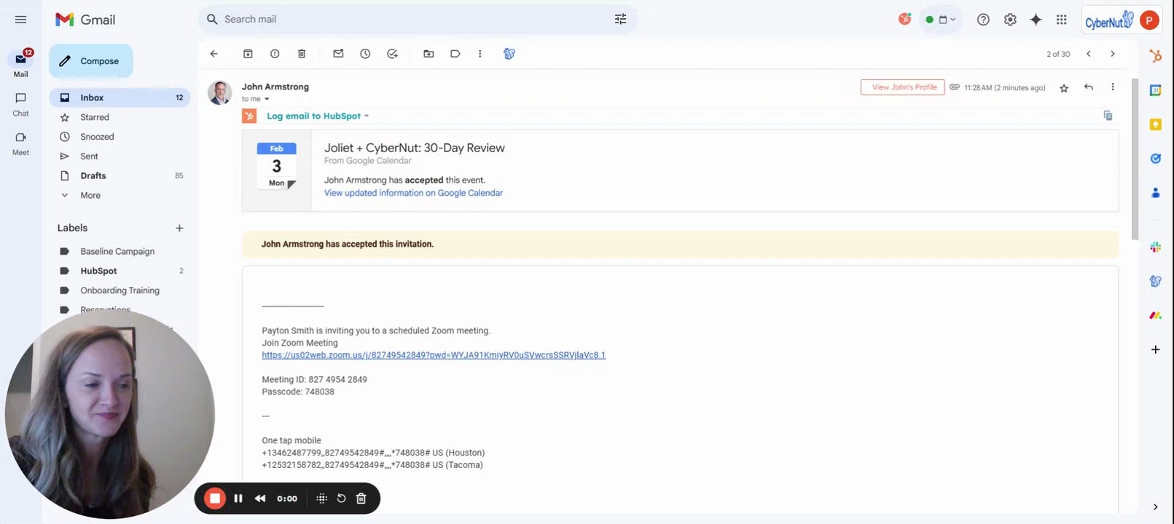This screenshot has width=1174, height=524.
Task: Click the Compose button
Action: (91, 61)
